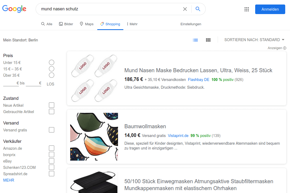Click the Anzeigen label
This screenshot has width=290, height=193.
[275, 48]
